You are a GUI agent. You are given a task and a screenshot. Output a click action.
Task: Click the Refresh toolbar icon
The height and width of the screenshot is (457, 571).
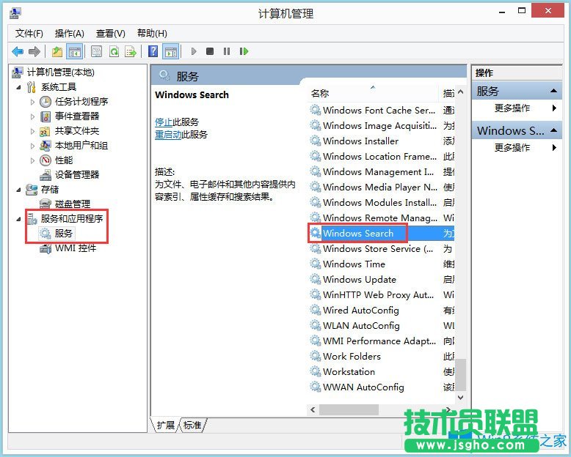[x=114, y=51]
